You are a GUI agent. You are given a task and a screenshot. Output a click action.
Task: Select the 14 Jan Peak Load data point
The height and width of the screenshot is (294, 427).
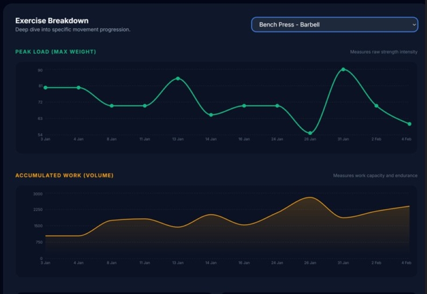[x=211, y=115]
